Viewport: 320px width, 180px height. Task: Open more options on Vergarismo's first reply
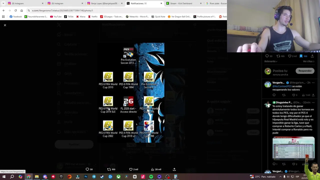pos(313,82)
